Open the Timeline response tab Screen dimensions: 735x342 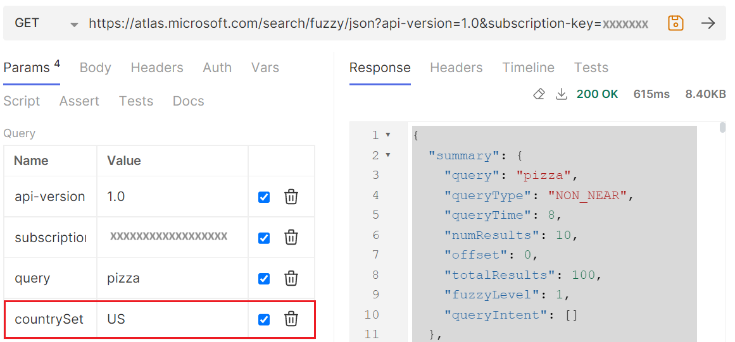coord(528,68)
